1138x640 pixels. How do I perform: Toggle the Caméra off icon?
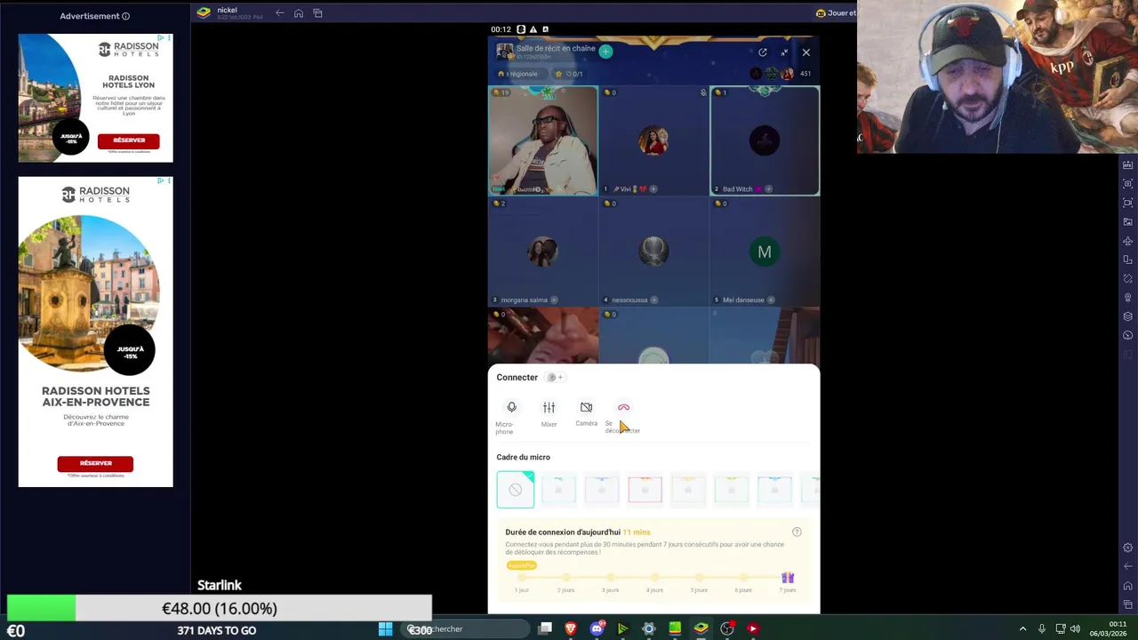tap(586, 407)
